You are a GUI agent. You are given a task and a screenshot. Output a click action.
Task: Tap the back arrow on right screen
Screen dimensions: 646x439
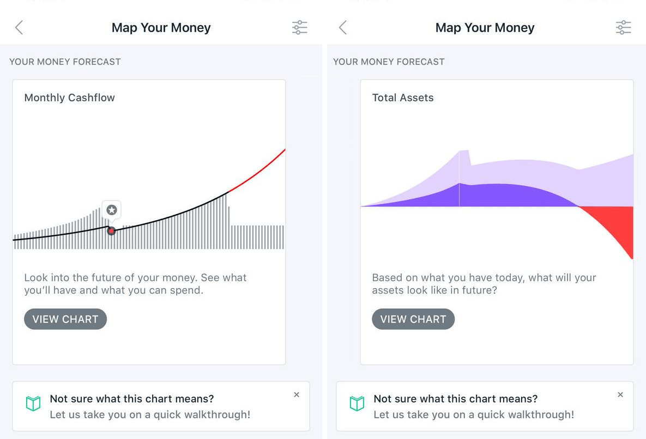coord(343,28)
